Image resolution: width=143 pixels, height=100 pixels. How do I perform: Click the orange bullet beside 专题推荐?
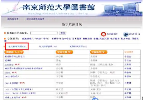pyautogui.click(x=5, y=39)
